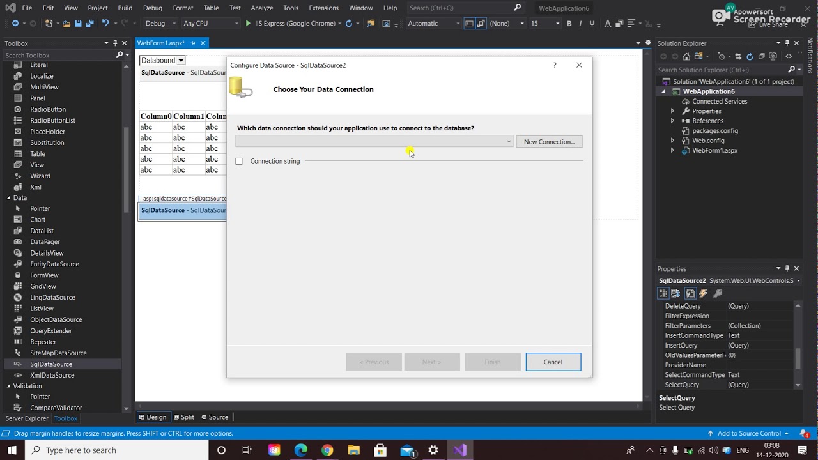Click View Code icon in Solution Explorer

click(789, 56)
